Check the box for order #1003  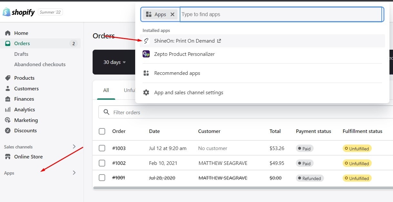[102, 148]
